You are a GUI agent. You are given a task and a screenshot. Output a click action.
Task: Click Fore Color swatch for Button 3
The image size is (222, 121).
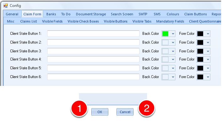(x=200, y=51)
